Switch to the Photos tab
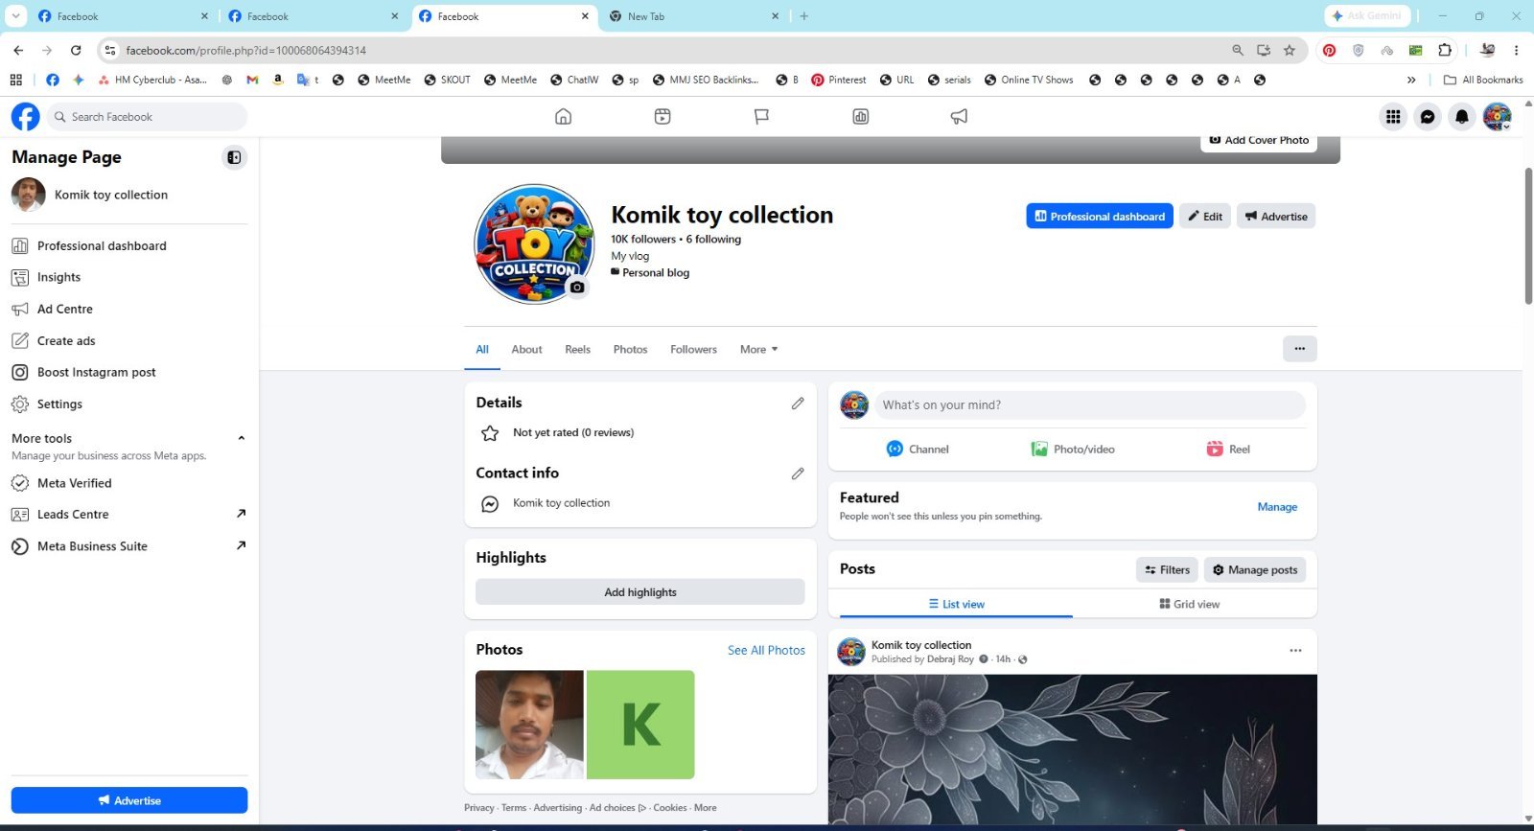 coord(630,350)
